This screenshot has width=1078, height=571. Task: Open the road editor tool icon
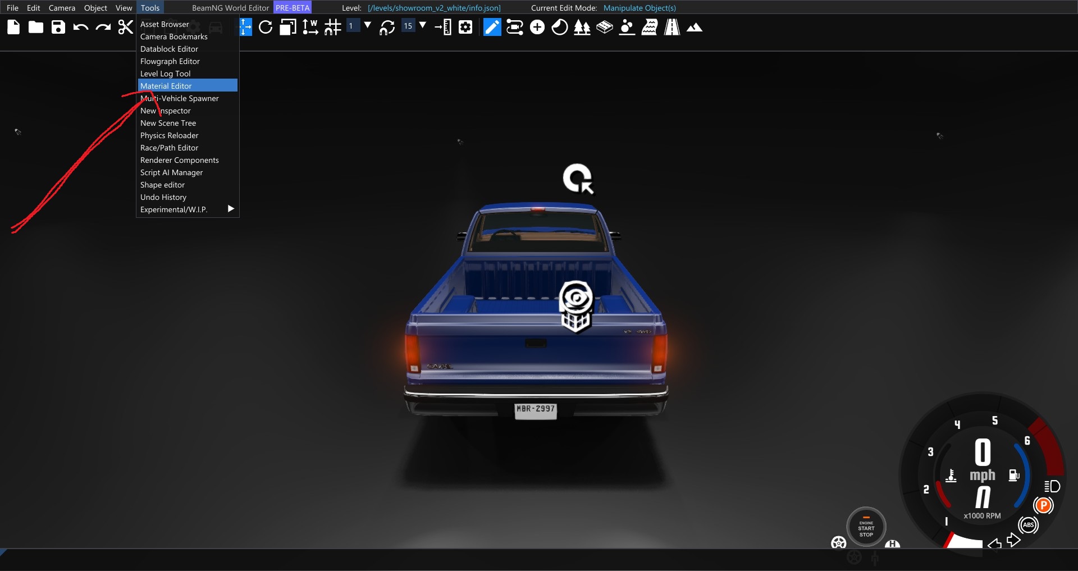[672, 27]
